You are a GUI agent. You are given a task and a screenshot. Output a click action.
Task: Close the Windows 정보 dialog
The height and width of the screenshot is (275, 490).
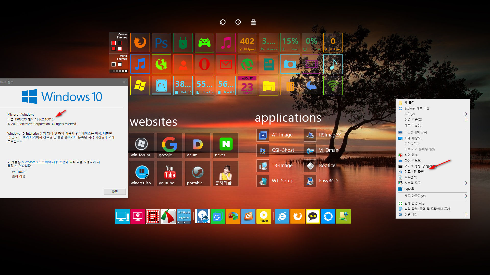tap(124, 82)
